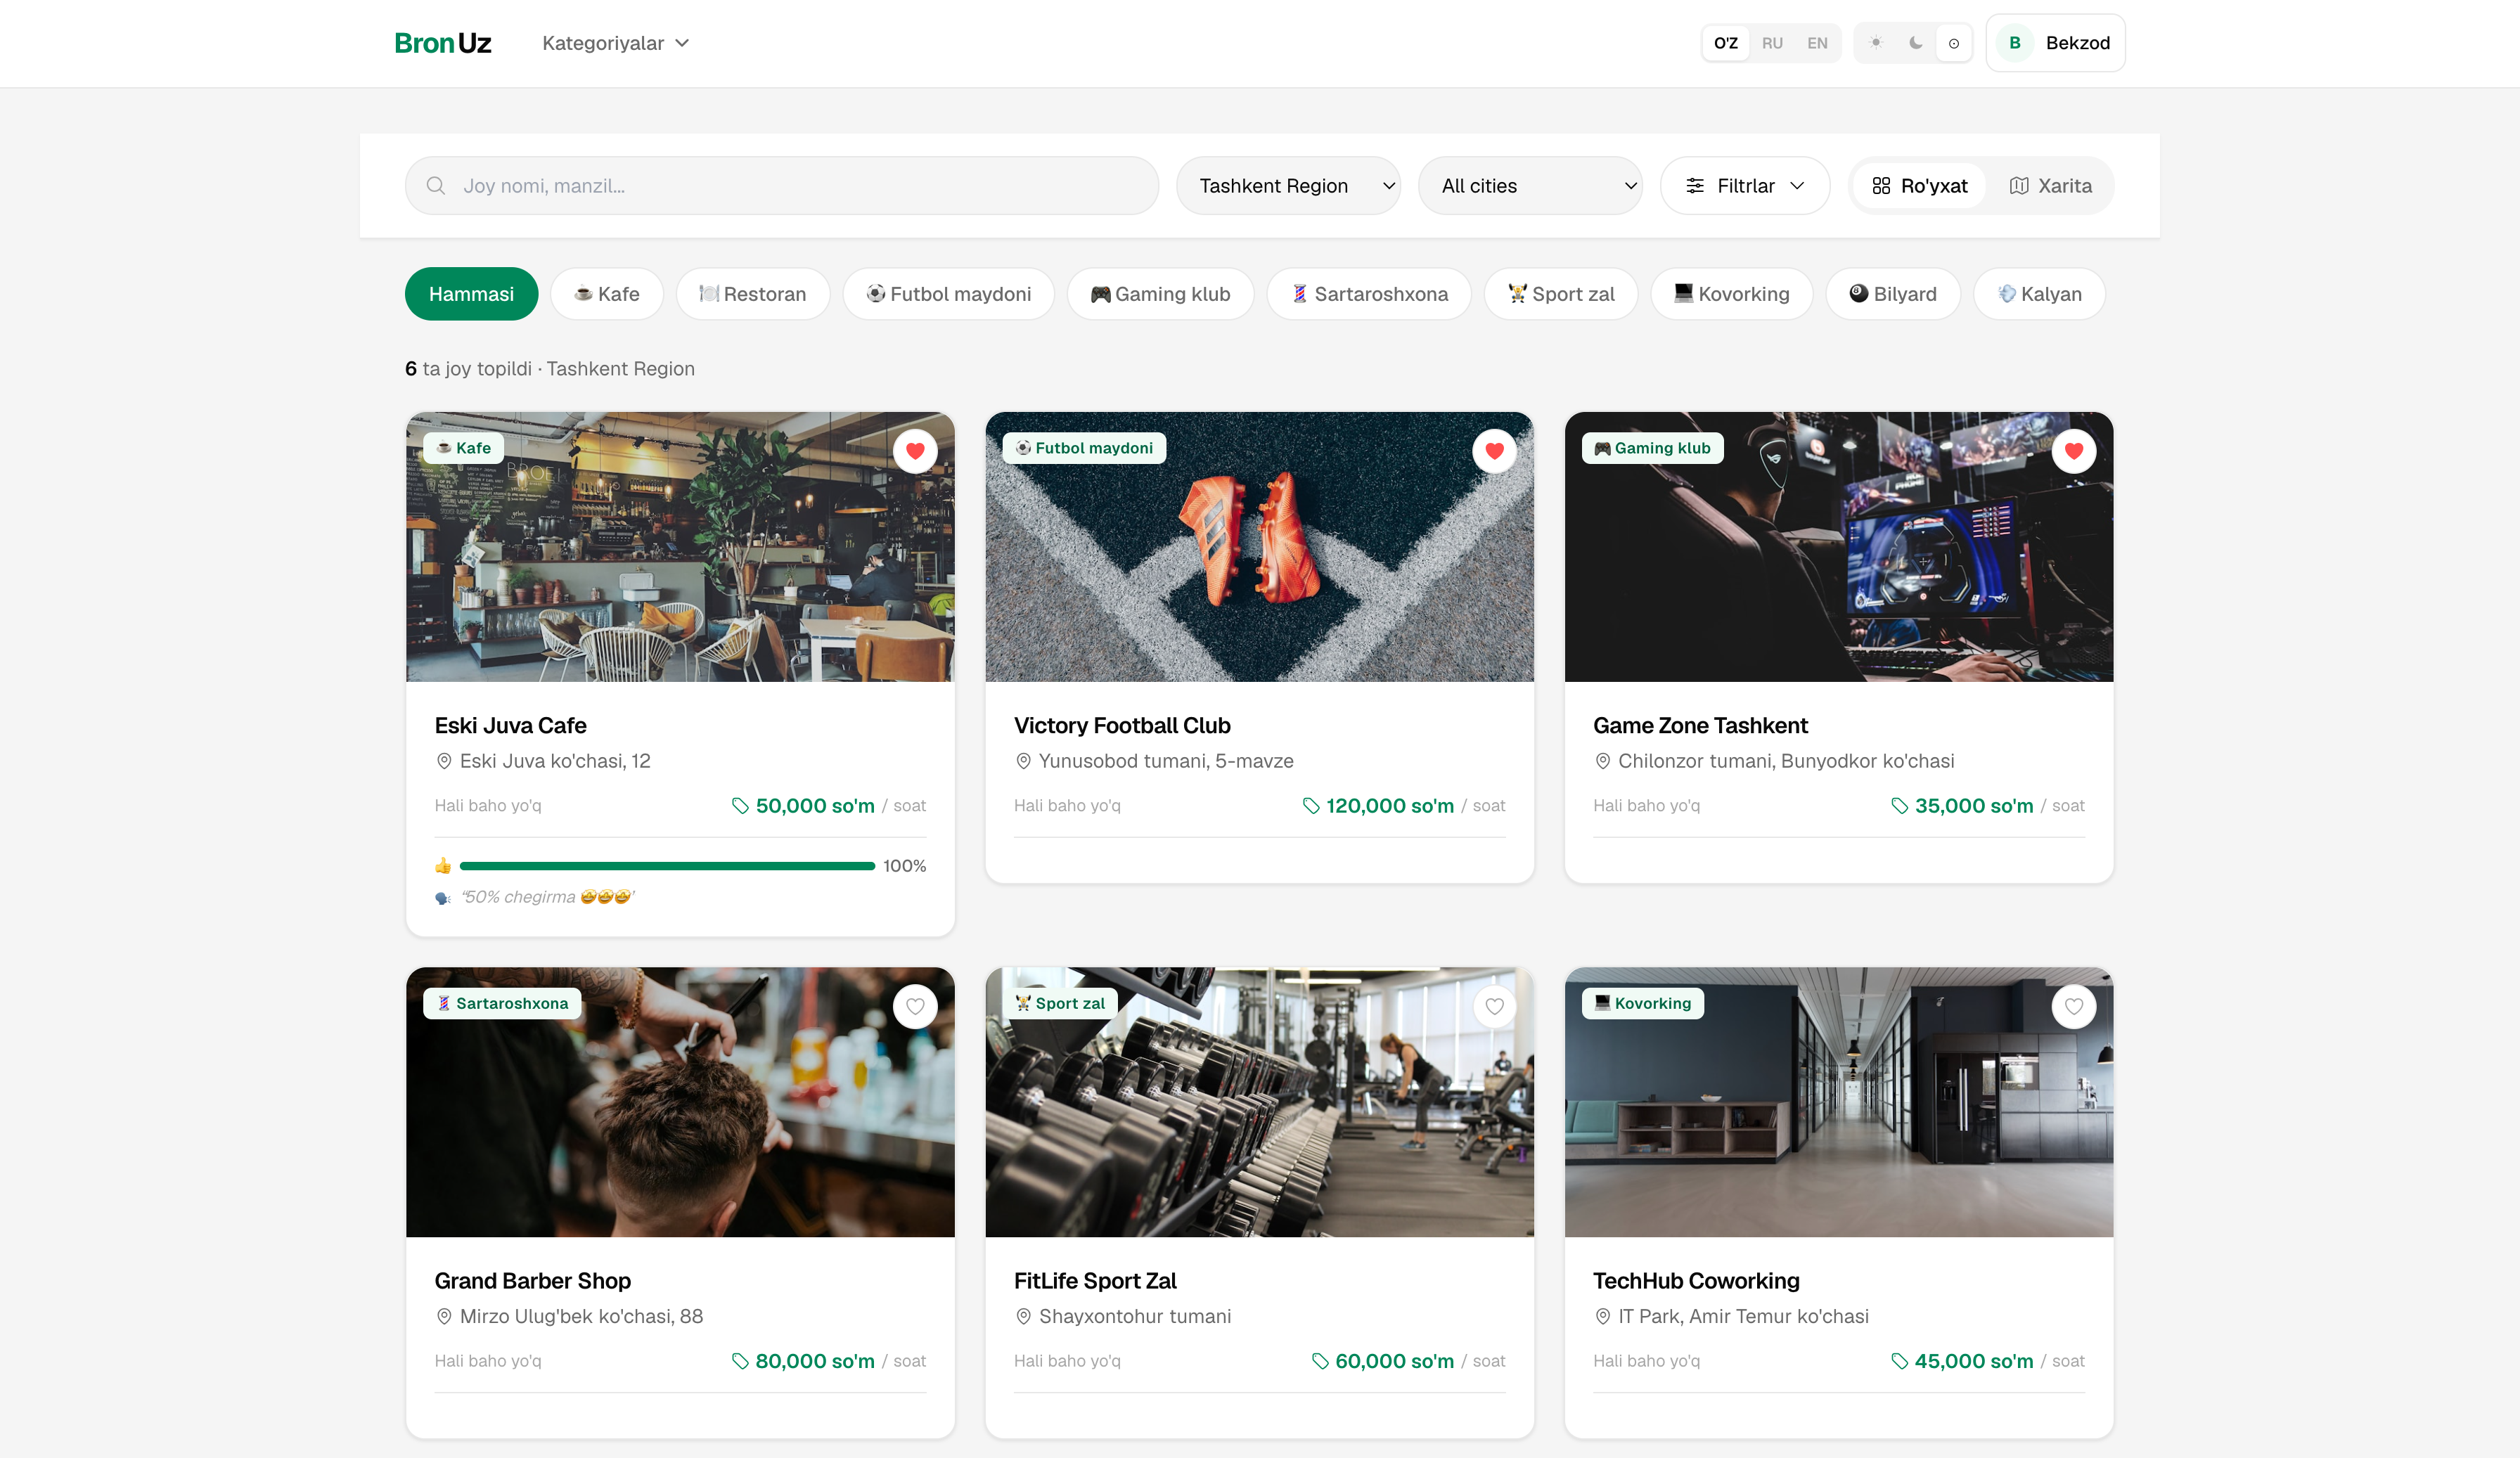
Task: Click Futbol maydoni badge on card image
Action: [1084, 448]
